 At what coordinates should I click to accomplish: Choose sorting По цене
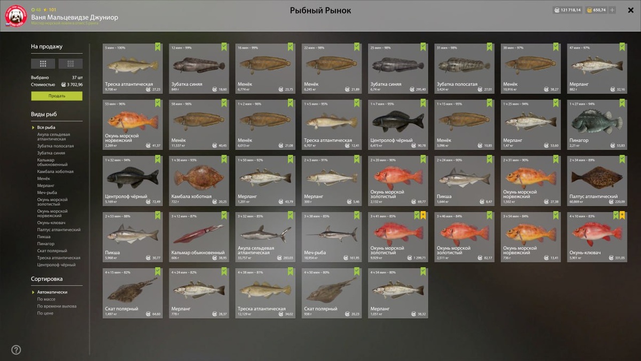coord(45,313)
